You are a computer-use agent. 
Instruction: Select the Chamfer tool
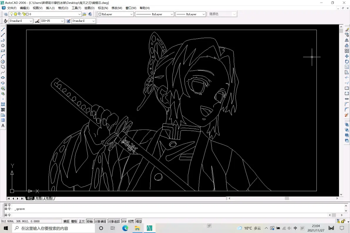(x=347, y=104)
